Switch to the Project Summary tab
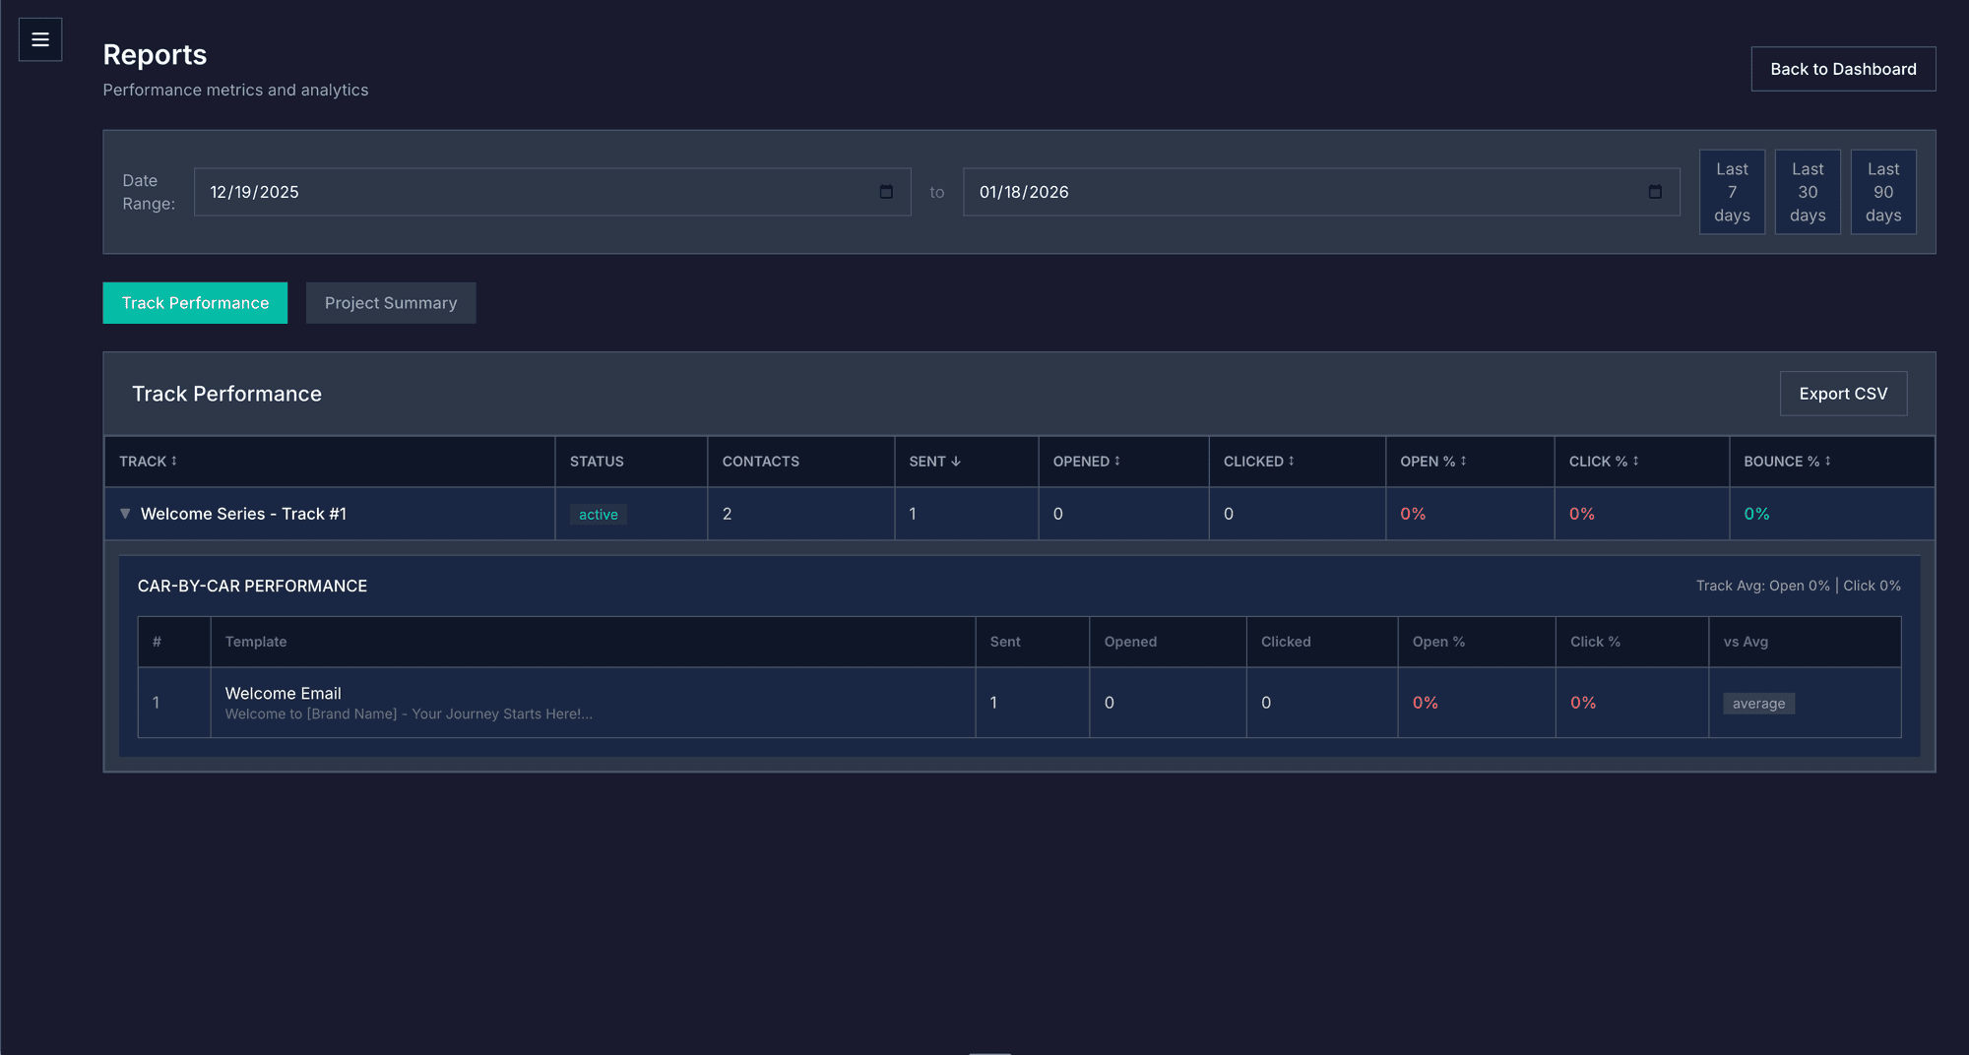 click(391, 302)
